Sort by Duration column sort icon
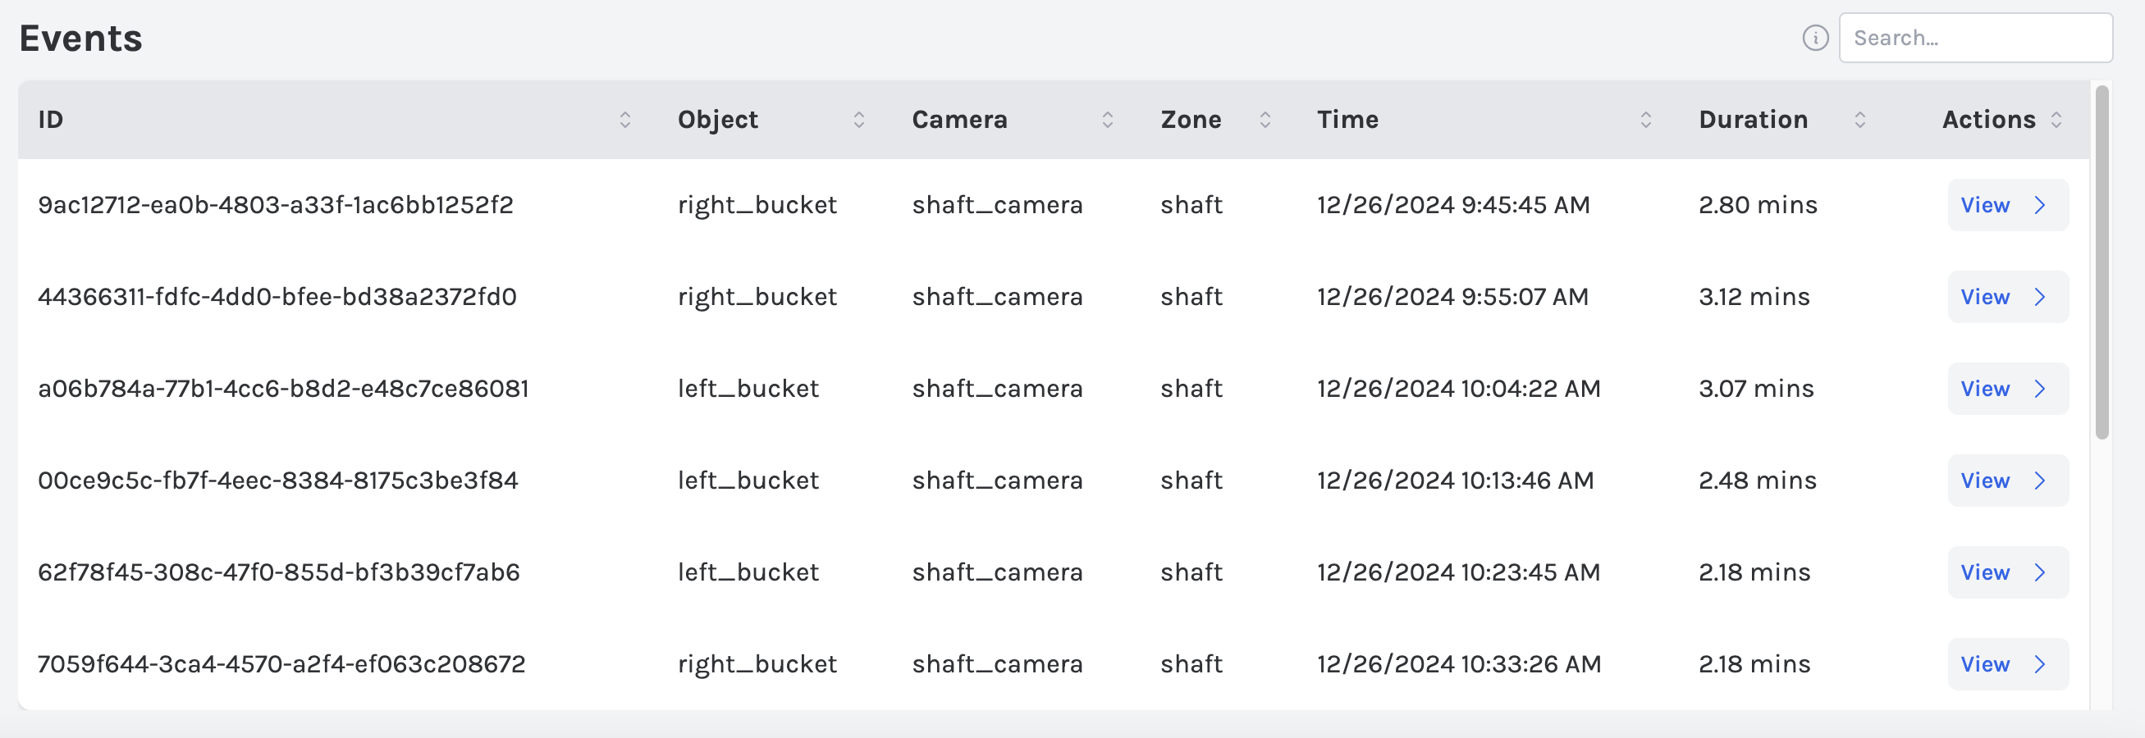2145x738 pixels. [1859, 120]
